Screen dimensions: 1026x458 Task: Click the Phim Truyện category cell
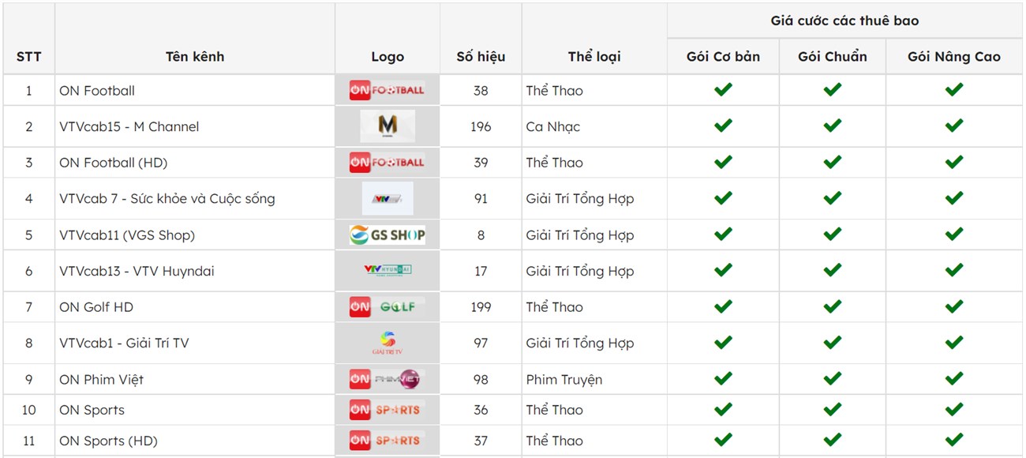pyautogui.click(x=564, y=379)
